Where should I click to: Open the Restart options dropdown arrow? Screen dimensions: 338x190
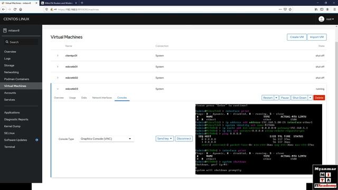pyautogui.click(x=276, y=98)
